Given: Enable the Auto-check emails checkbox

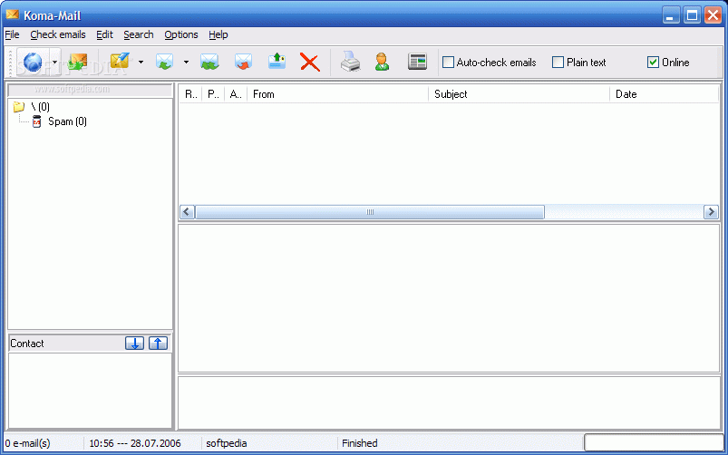Looking at the screenshot, I should (448, 63).
